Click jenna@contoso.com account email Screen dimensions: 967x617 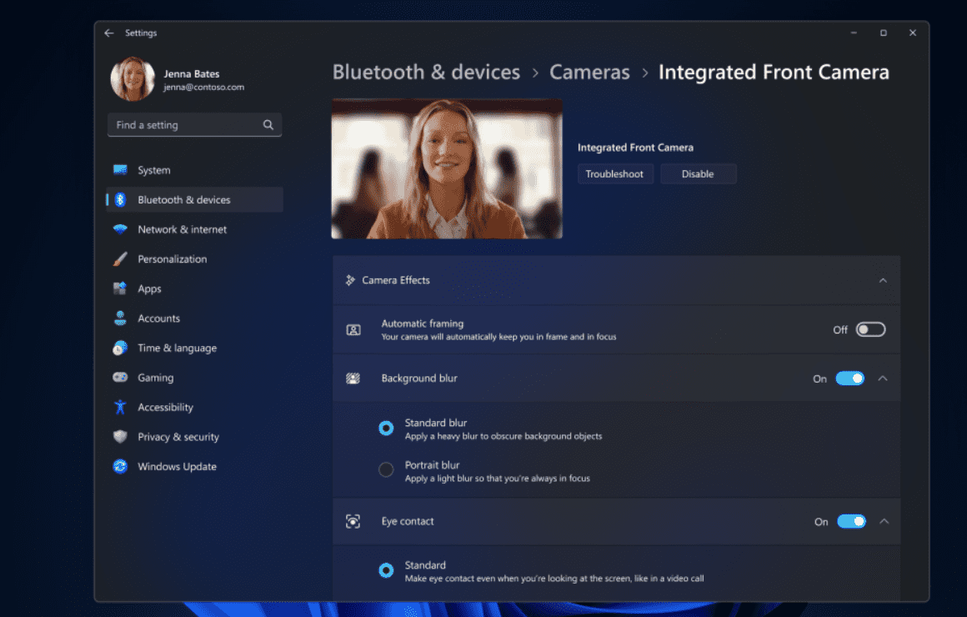click(204, 87)
